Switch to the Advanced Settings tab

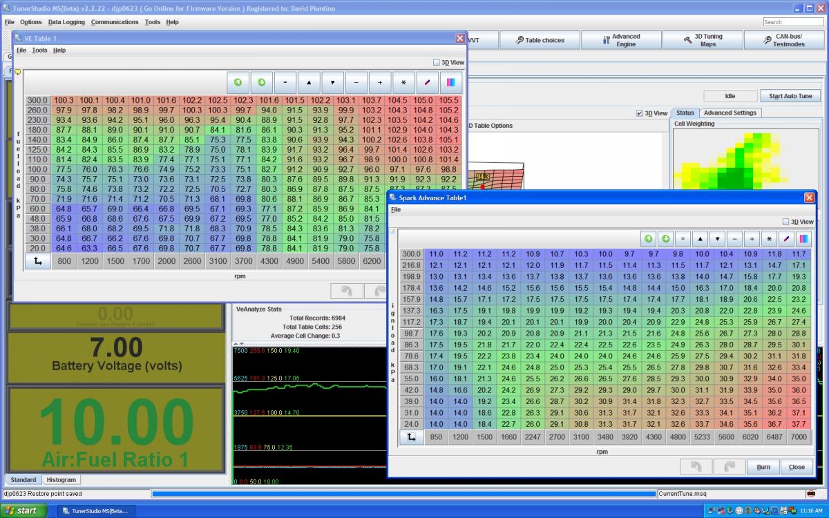click(x=730, y=113)
